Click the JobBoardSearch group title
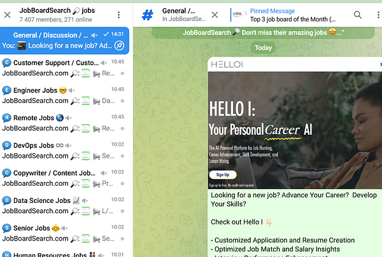382x257 pixels. pos(57,10)
